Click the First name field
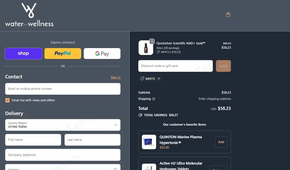 point(33,140)
